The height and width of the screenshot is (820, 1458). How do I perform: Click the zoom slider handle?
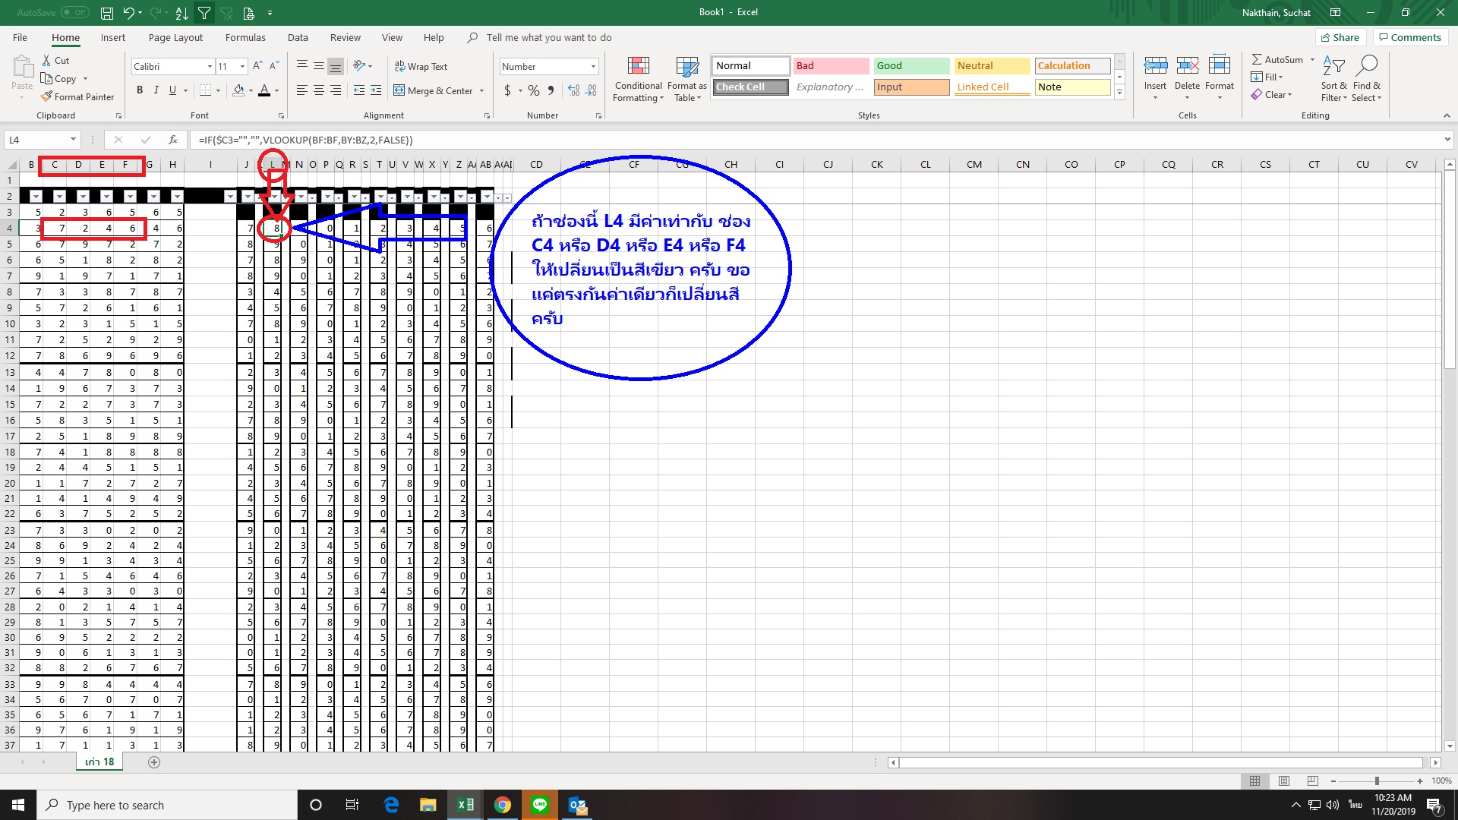click(x=1376, y=781)
